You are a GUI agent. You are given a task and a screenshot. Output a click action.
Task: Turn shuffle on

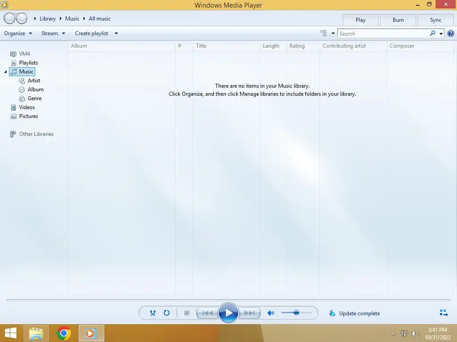(x=153, y=313)
